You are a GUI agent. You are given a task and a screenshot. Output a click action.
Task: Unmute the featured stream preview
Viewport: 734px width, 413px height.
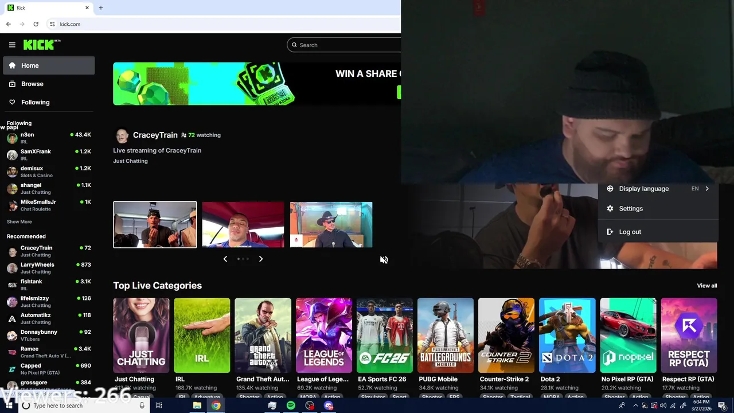(384, 260)
